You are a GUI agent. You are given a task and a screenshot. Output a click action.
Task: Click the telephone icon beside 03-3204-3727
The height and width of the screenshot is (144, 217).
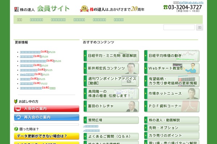(165, 7)
